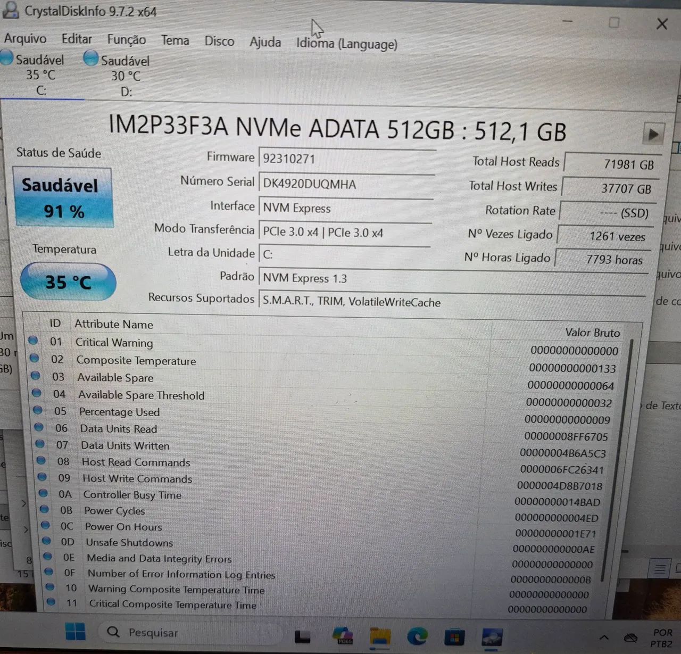This screenshot has height=654, width=681.
Task: Click the Power On Hours status dot
Action: point(45,525)
